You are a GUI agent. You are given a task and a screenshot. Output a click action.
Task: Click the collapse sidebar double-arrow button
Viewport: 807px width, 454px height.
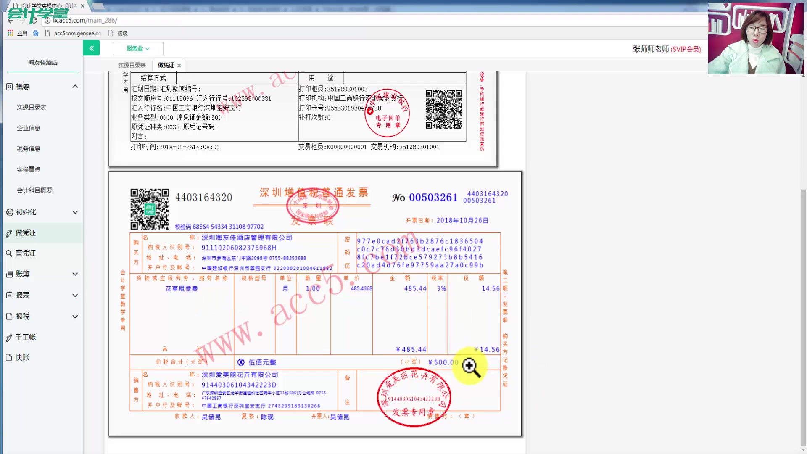[91, 48]
